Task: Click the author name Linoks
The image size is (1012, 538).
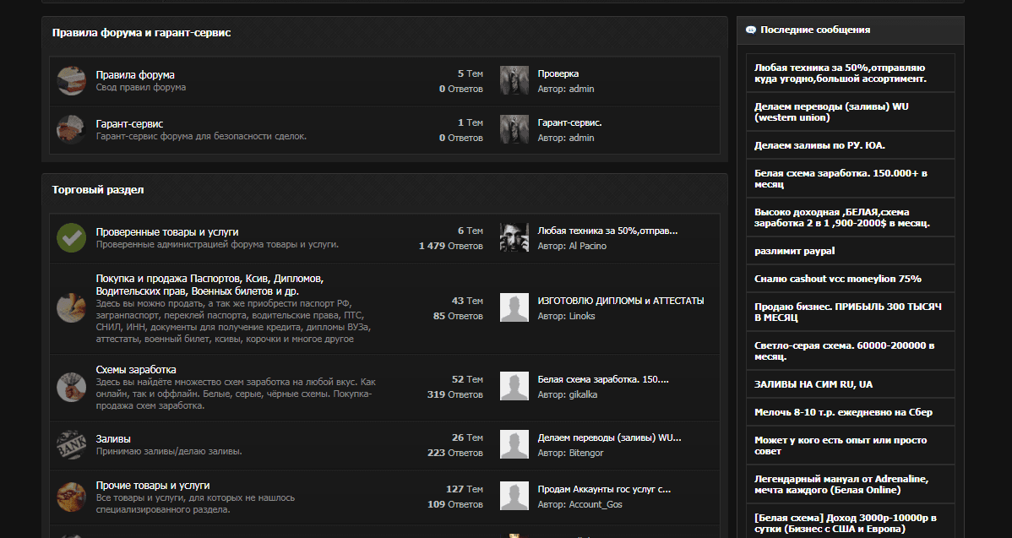Action: [x=581, y=316]
